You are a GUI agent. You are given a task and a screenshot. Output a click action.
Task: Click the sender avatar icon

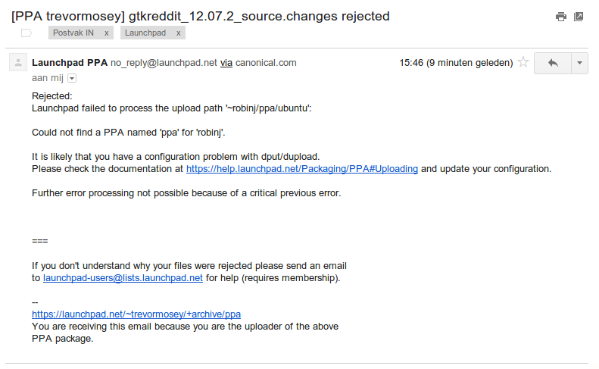click(x=18, y=62)
